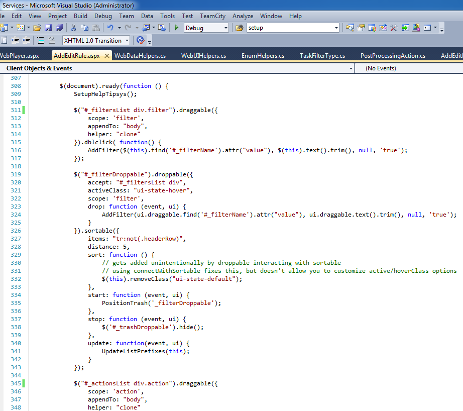Increase line indent with toolbar icon
This screenshot has width=463, height=411.
point(27,41)
